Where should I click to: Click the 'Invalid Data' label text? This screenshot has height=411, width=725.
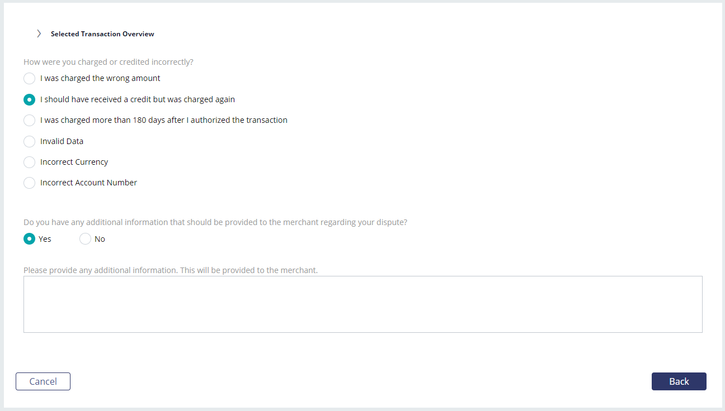[x=62, y=141]
